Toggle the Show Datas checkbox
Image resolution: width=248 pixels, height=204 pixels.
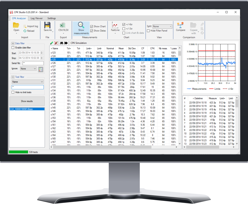tap(91, 31)
